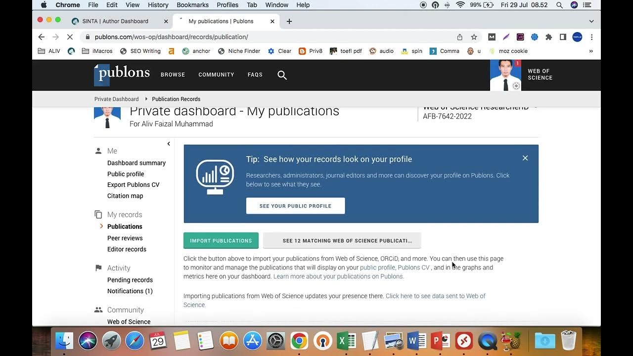Close the SINTA Author Dashboard tab
This screenshot has height=356, width=633.
[166, 21]
